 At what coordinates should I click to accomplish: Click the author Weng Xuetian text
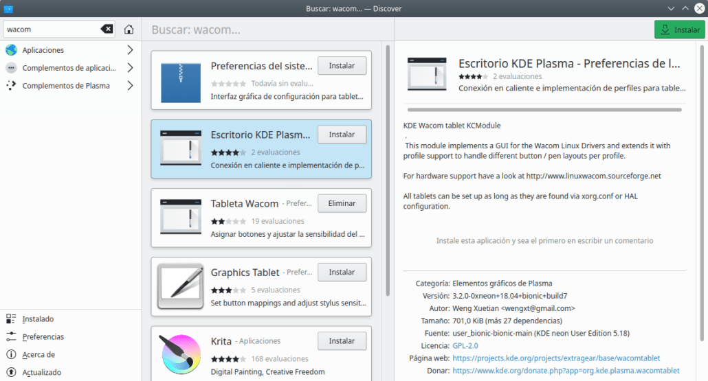coord(514,308)
